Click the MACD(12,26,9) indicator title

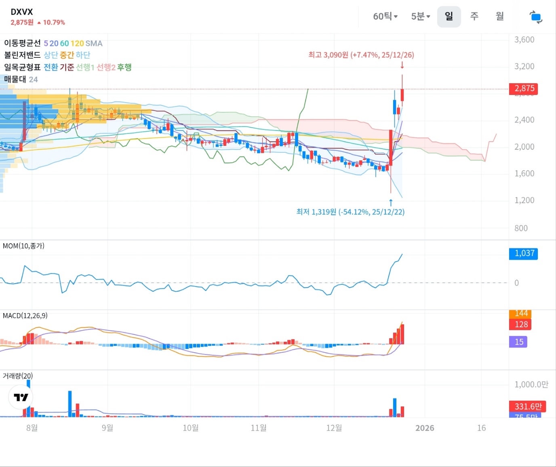click(x=25, y=316)
